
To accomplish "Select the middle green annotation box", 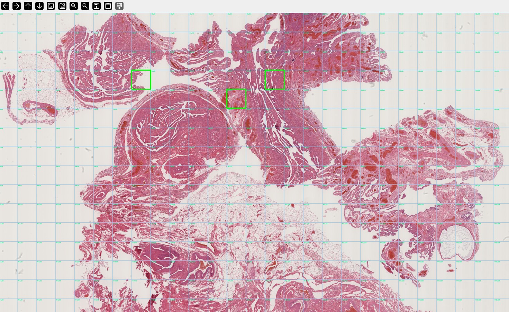I will tap(236, 99).
